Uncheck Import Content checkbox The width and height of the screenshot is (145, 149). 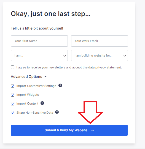pos(12,103)
